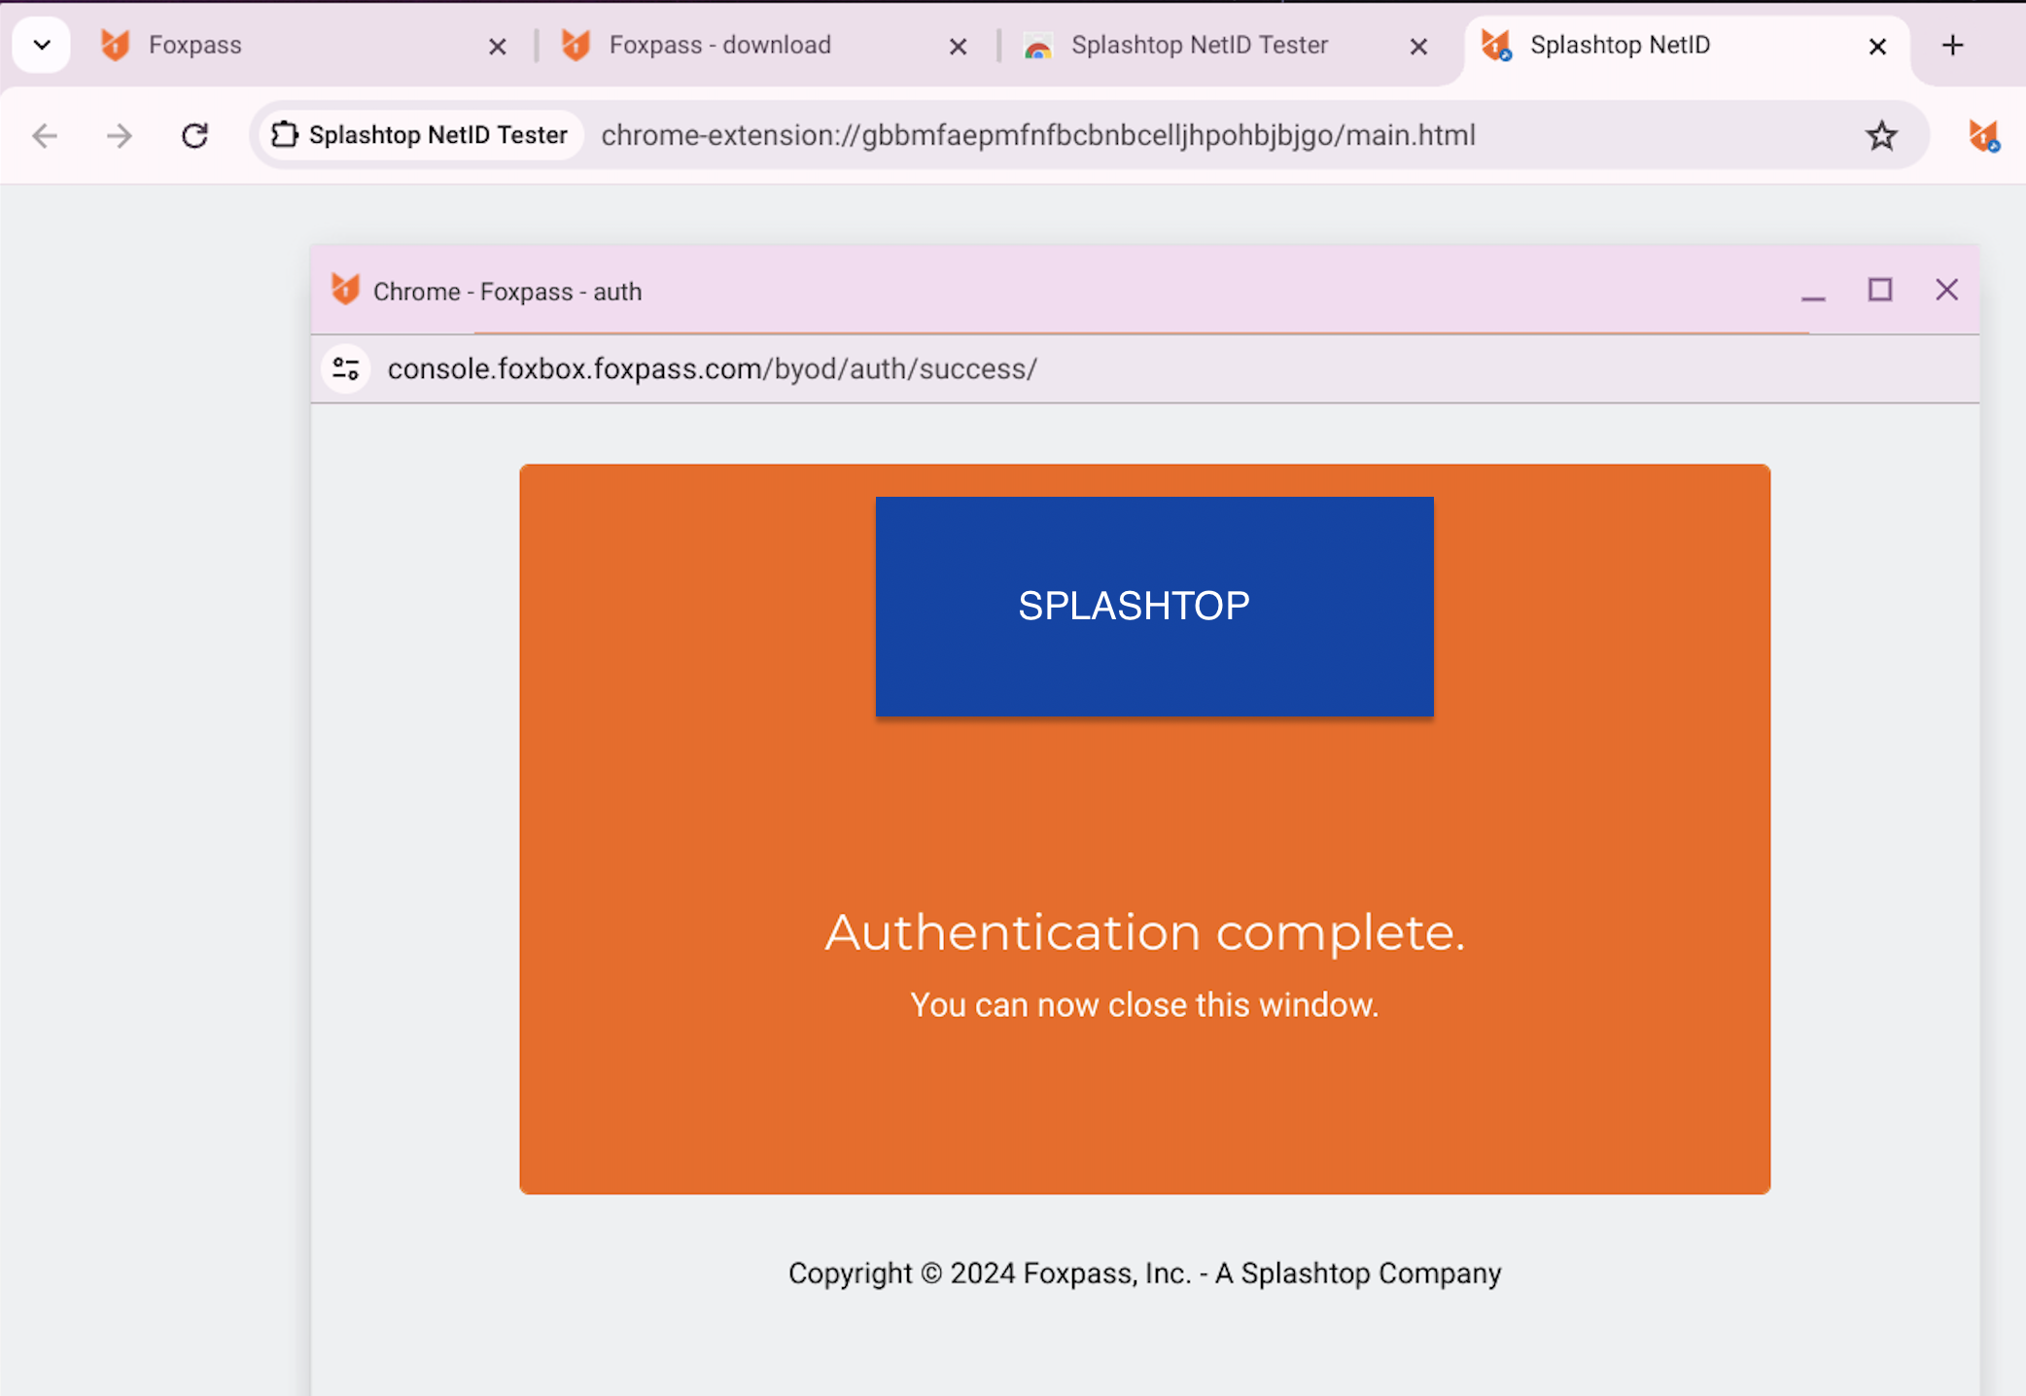The image size is (2026, 1396).
Task: Close the Splashtop NetID Tester tab
Action: (1418, 46)
